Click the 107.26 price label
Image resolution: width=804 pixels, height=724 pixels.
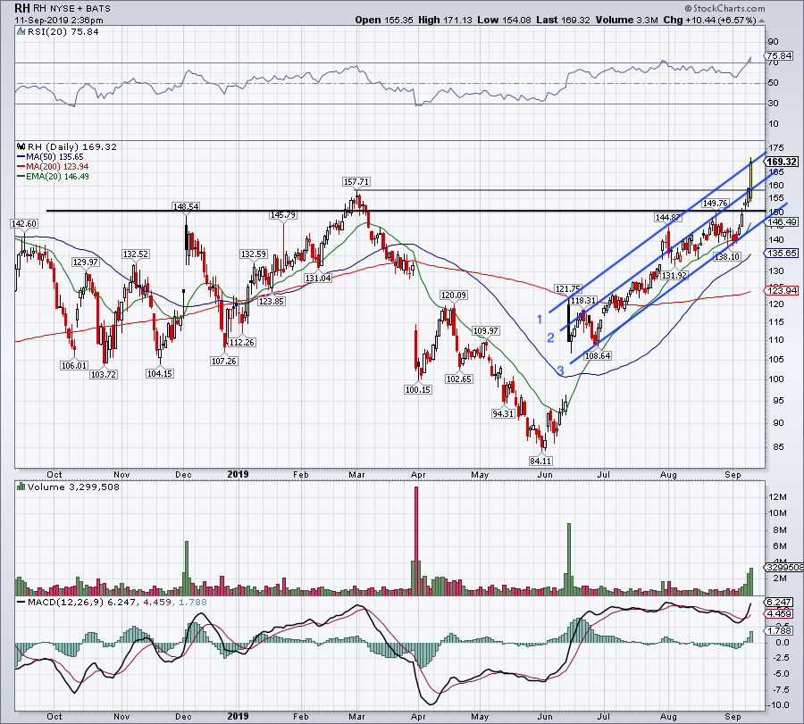[x=224, y=362]
